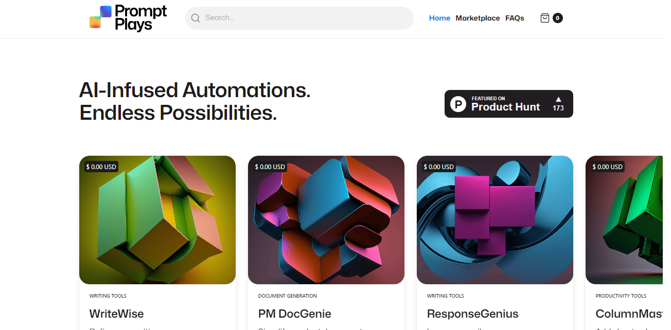Screen dimensions: 671x330
Task: Click the WriteWise green cube thumbnail
Action: click(x=157, y=220)
